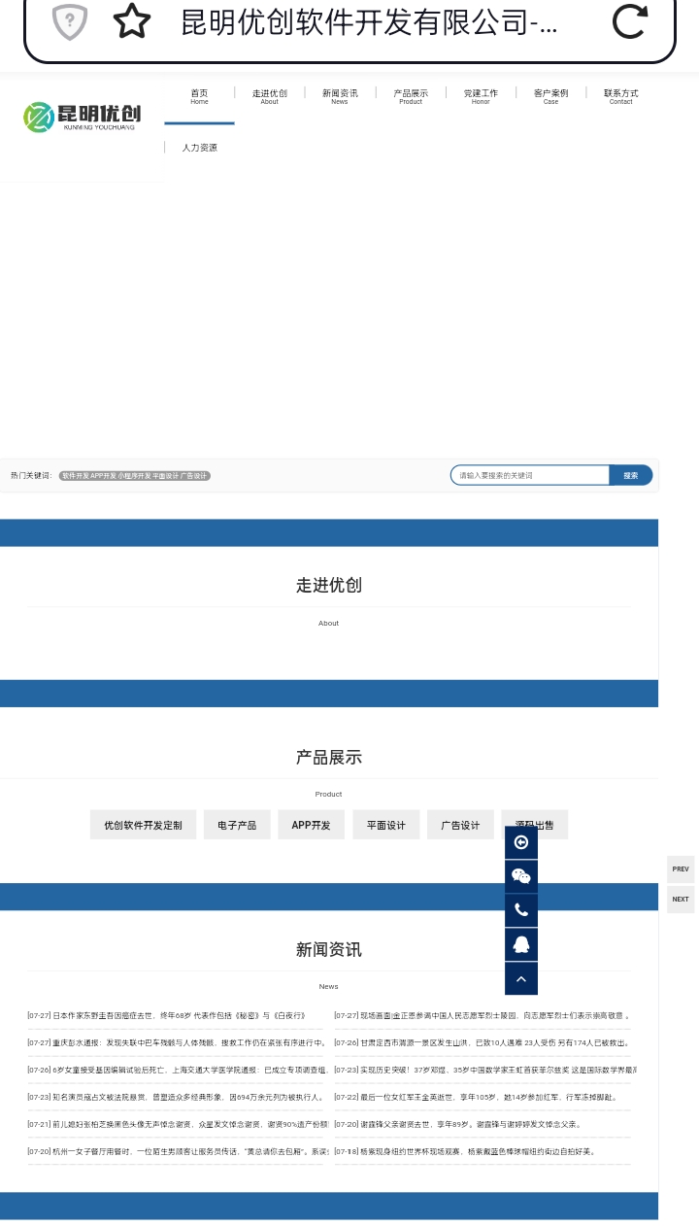Image resolution: width=699 pixels, height=1226 pixels.
Task: Open news about 杭州一女子餐厅用餐时
Action: [177, 1151]
